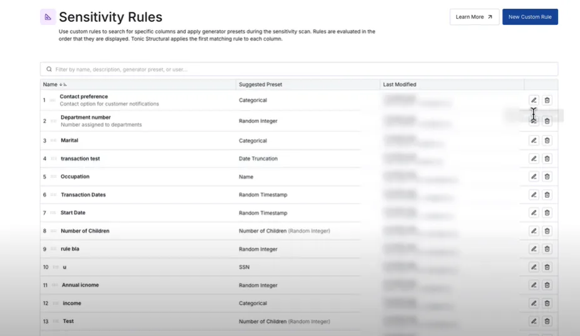
Task: Edit the Test rule in row 13
Action: coord(534,321)
